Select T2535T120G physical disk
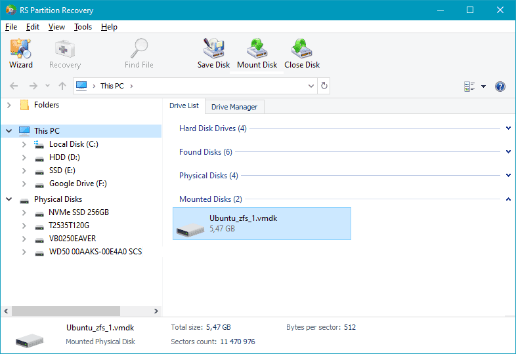516x354 pixels. pyautogui.click(x=69, y=226)
